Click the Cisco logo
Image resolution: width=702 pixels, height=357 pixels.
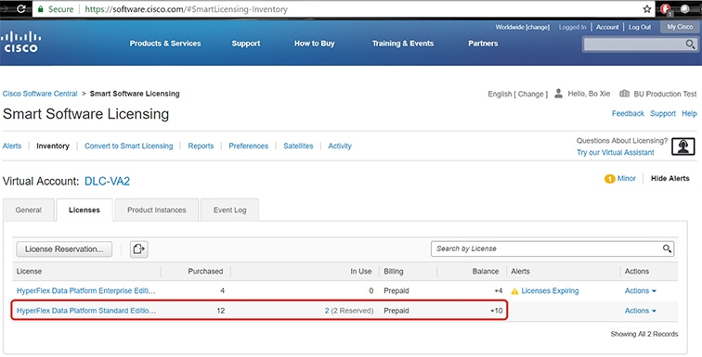click(x=20, y=42)
